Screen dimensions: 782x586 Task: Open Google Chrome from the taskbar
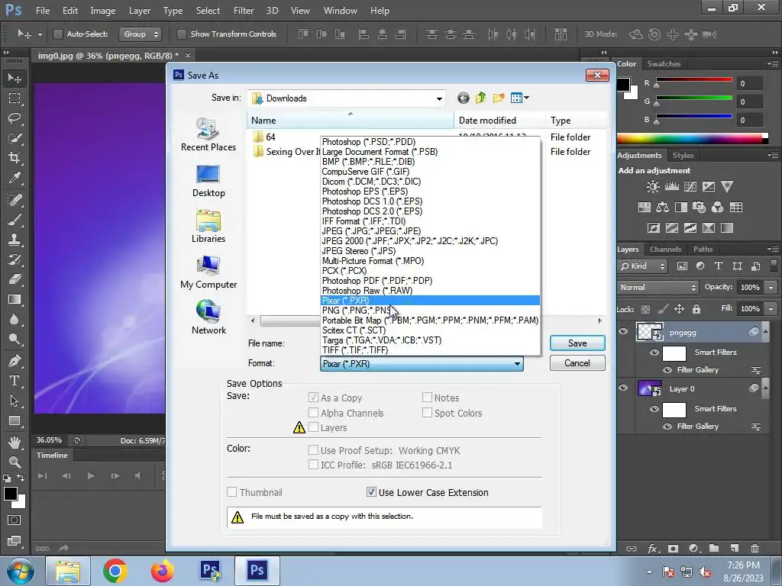pyautogui.click(x=115, y=571)
